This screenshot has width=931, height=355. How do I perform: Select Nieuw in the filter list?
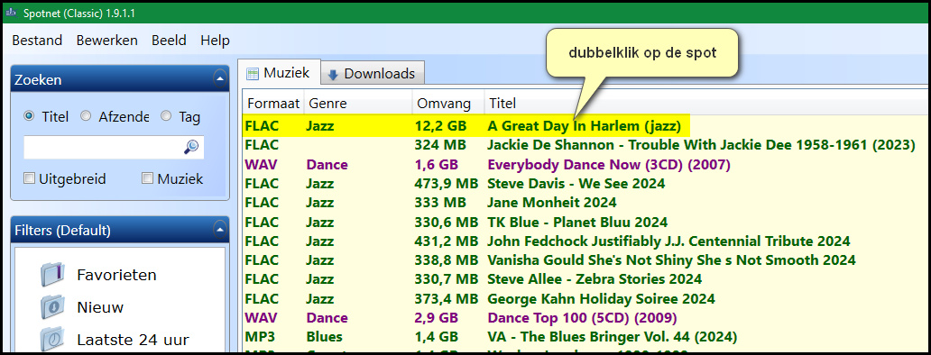(x=100, y=307)
